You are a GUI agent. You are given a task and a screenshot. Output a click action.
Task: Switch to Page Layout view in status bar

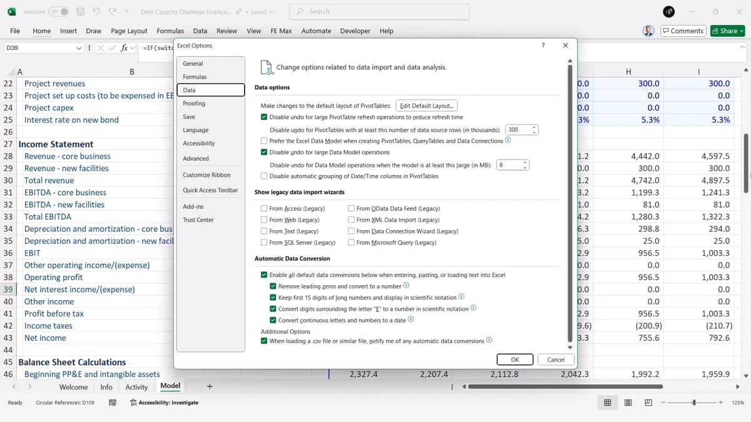[628, 403]
